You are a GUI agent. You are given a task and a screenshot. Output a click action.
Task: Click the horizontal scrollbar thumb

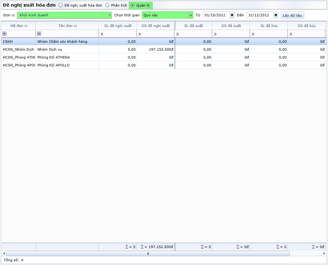click(x=148, y=253)
